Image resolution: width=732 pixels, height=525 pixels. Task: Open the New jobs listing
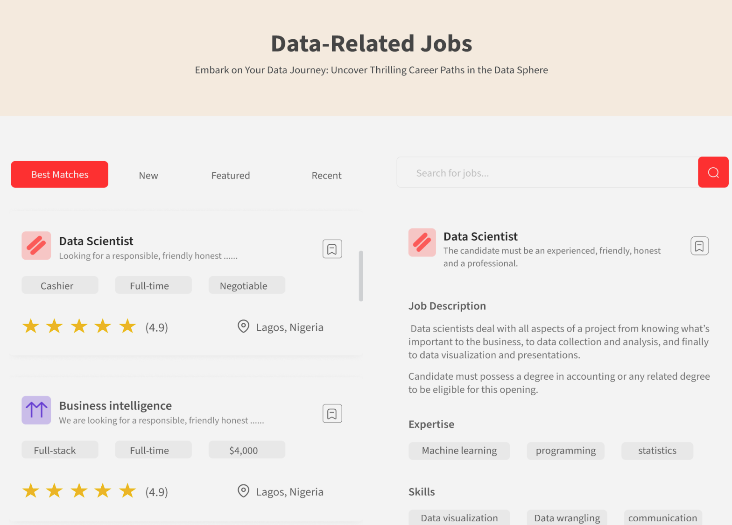click(x=148, y=175)
